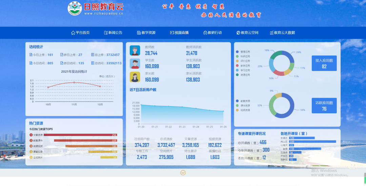Open the 平台首页 menu item
Viewport: 366px width, 186px height.
pyautogui.click(x=80, y=33)
